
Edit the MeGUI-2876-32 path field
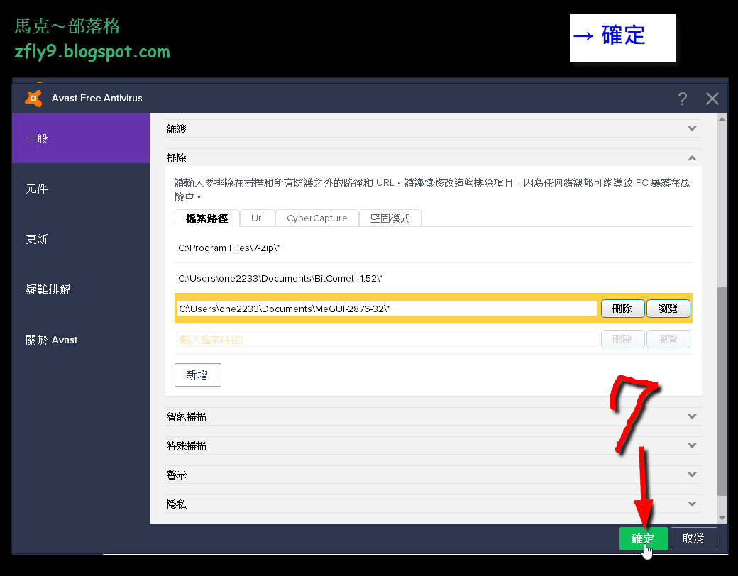[x=387, y=309]
